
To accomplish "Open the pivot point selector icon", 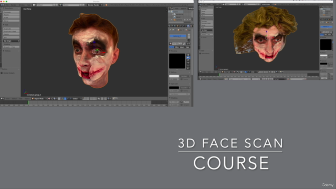I will (x=55, y=99).
